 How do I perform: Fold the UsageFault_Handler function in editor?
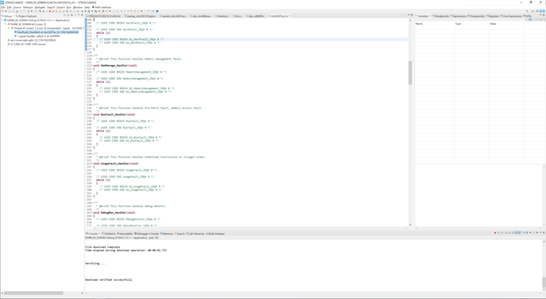click(92, 164)
